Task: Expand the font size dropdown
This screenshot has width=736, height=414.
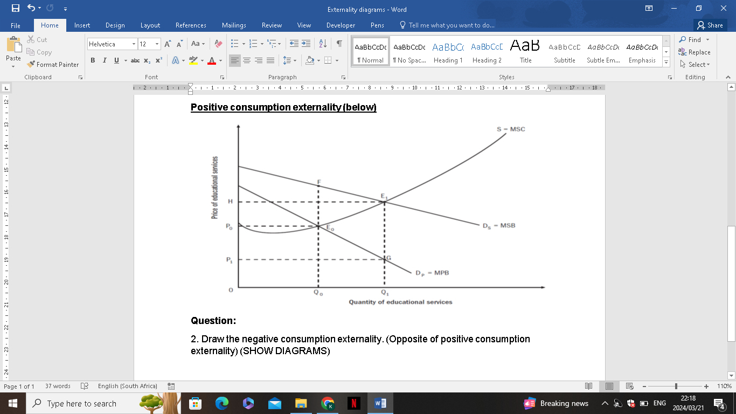Action: [157, 44]
